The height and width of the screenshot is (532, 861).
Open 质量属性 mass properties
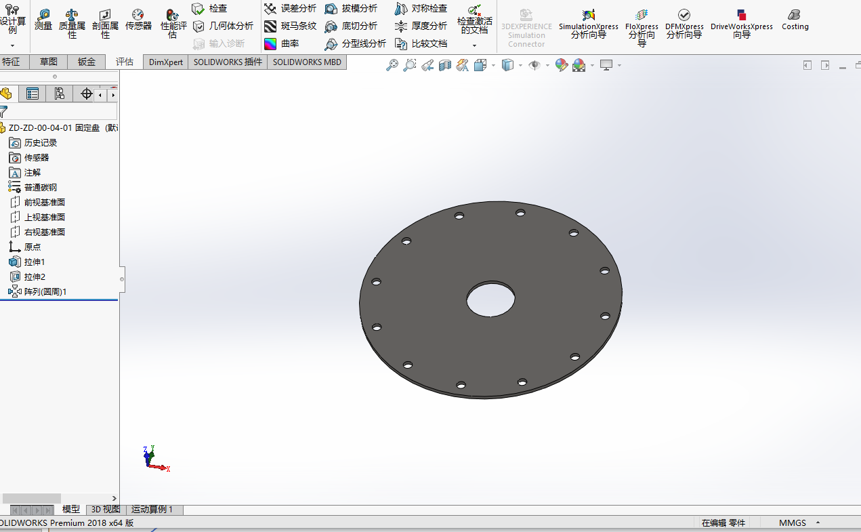[x=72, y=24]
